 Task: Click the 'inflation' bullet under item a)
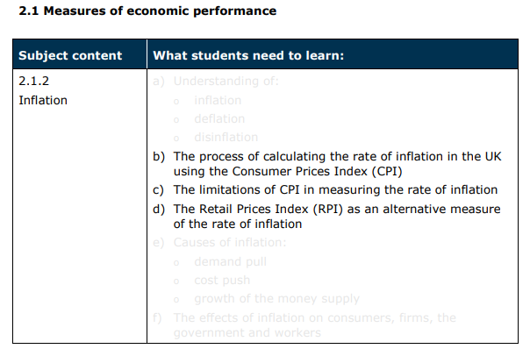pos(218,100)
